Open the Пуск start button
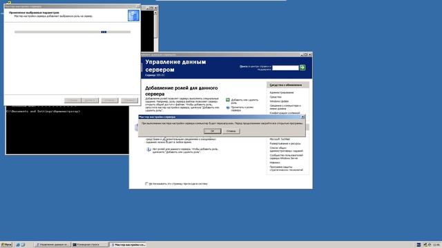The width and height of the screenshot is (442, 248). click(x=6, y=245)
